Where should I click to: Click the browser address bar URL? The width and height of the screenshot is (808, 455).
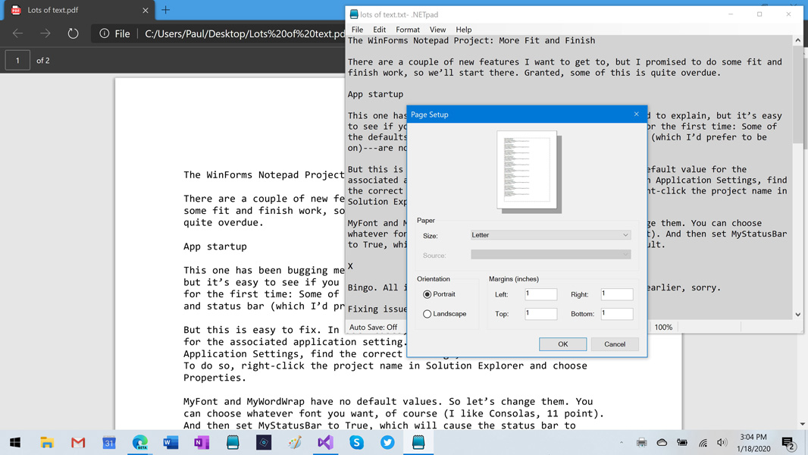pyautogui.click(x=245, y=33)
